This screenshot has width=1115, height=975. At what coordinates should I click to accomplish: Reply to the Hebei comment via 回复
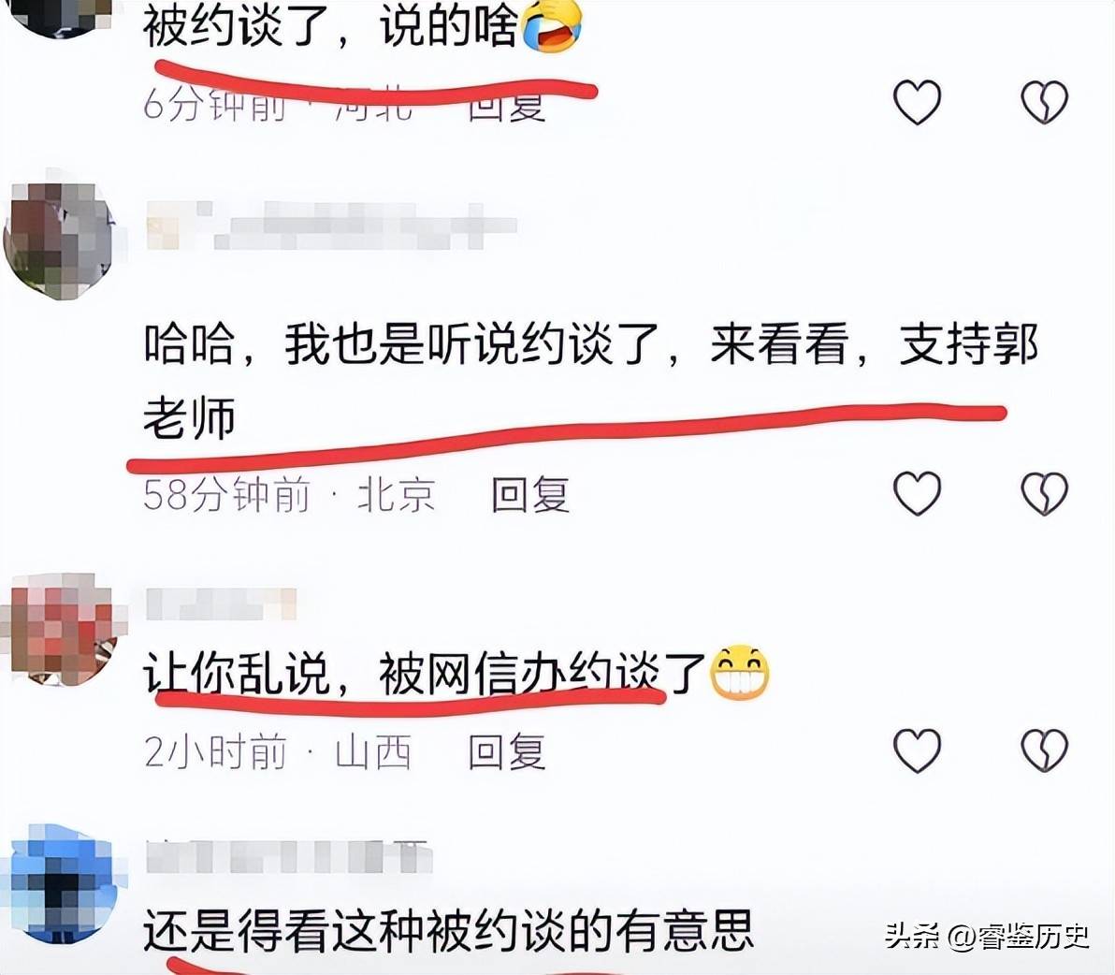point(507,105)
